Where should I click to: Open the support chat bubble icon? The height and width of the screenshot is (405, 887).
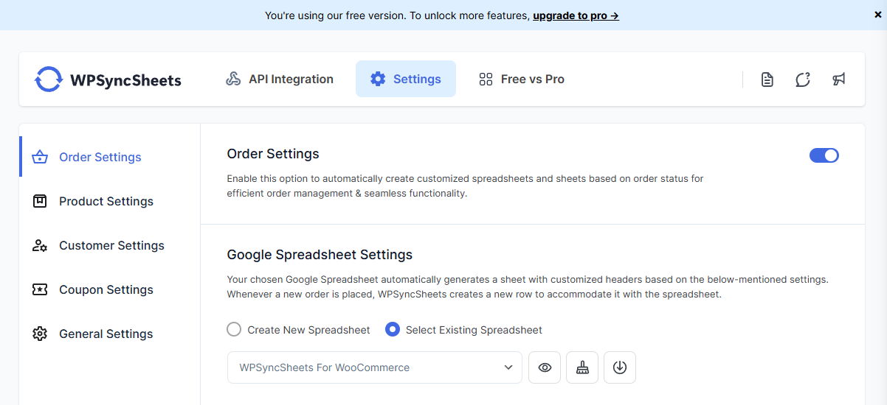point(803,80)
